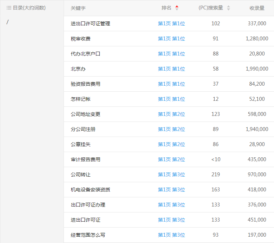Open ranking link for 机电设备安装资质

171,190
